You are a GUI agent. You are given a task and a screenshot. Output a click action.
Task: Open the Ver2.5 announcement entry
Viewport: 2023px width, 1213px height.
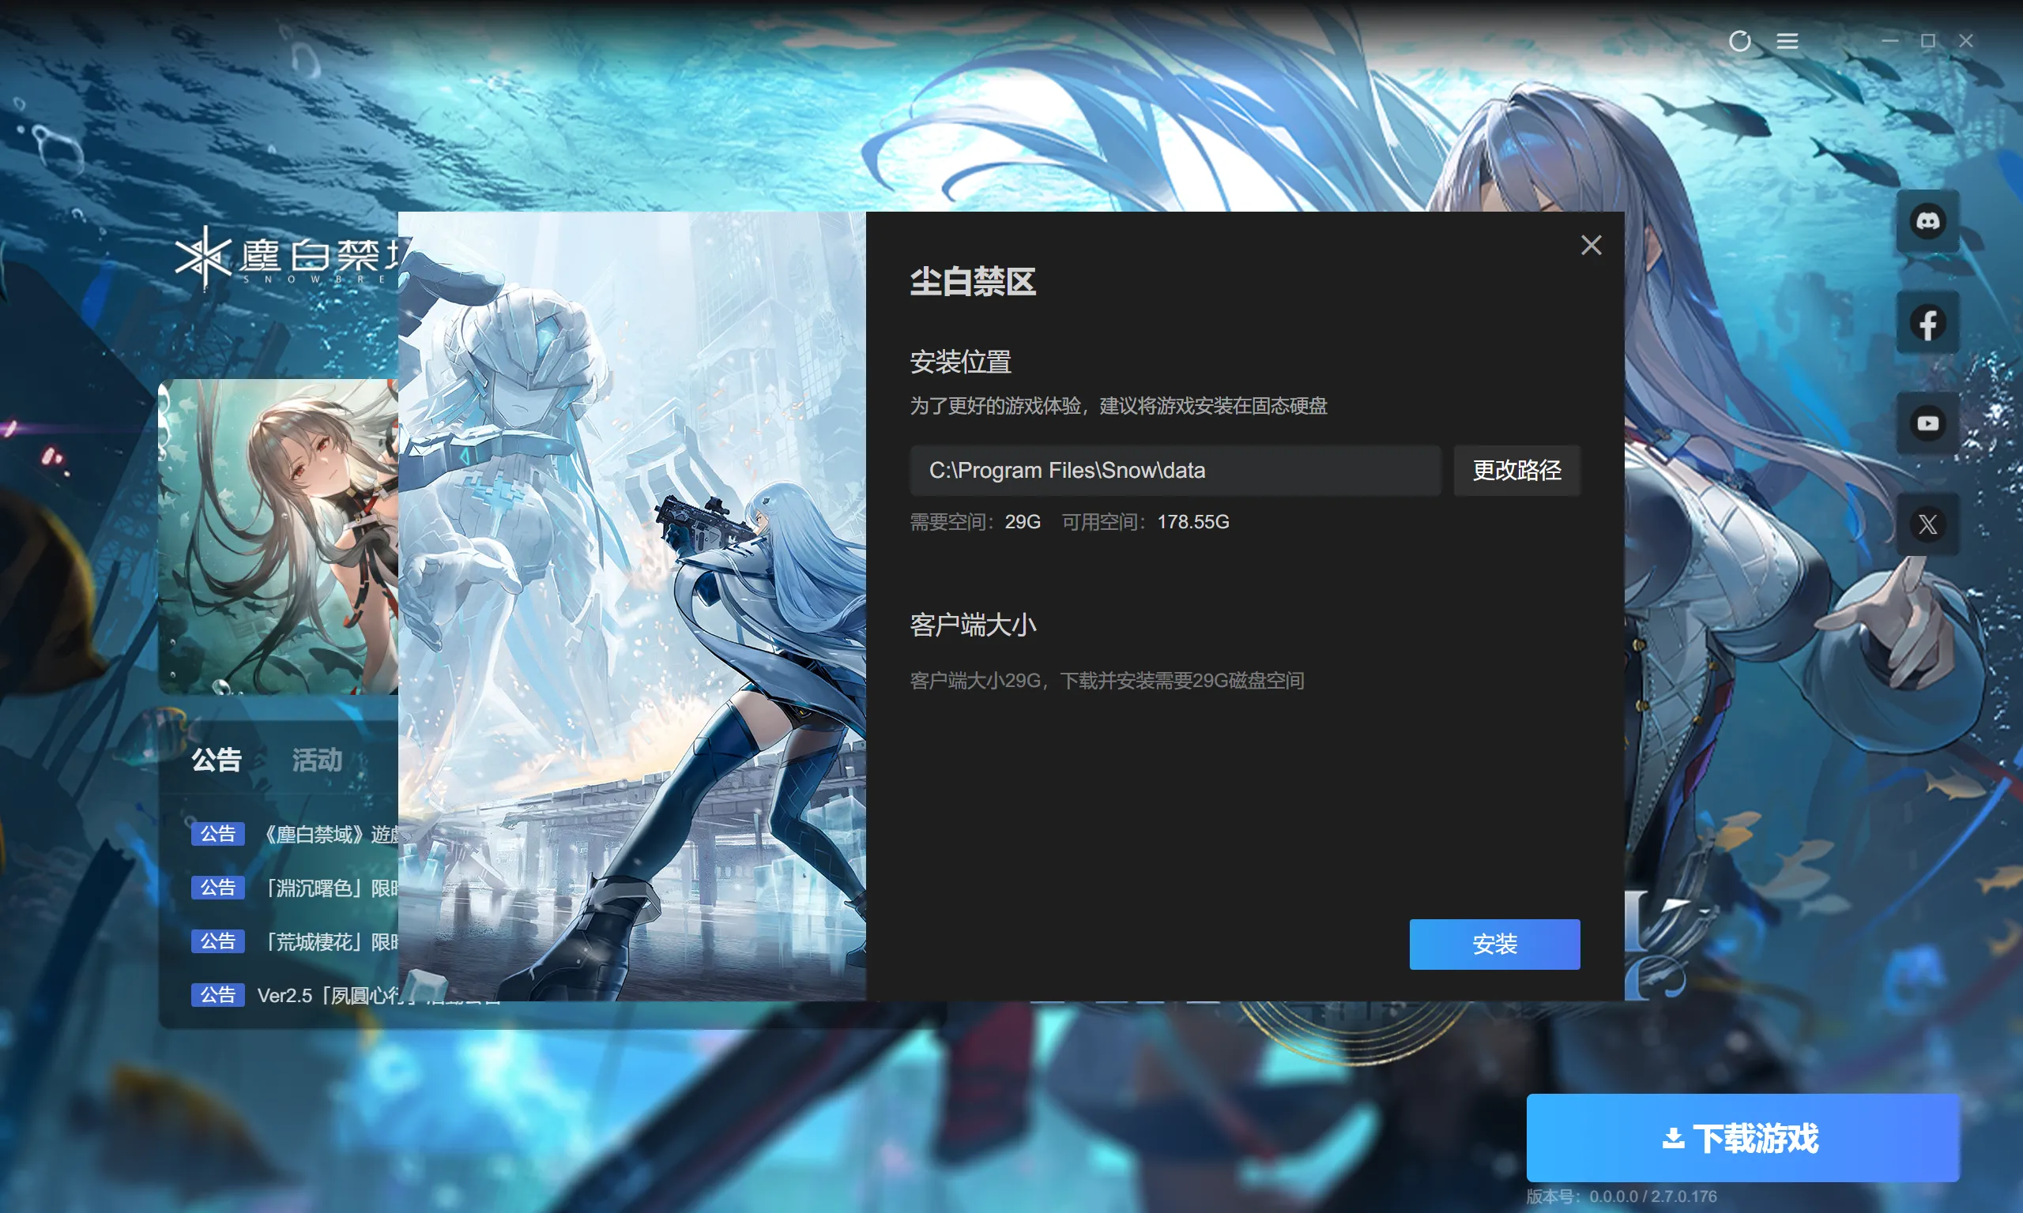(327, 996)
